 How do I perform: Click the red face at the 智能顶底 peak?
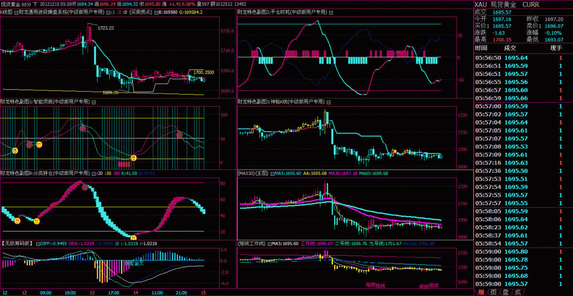pos(83,128)
